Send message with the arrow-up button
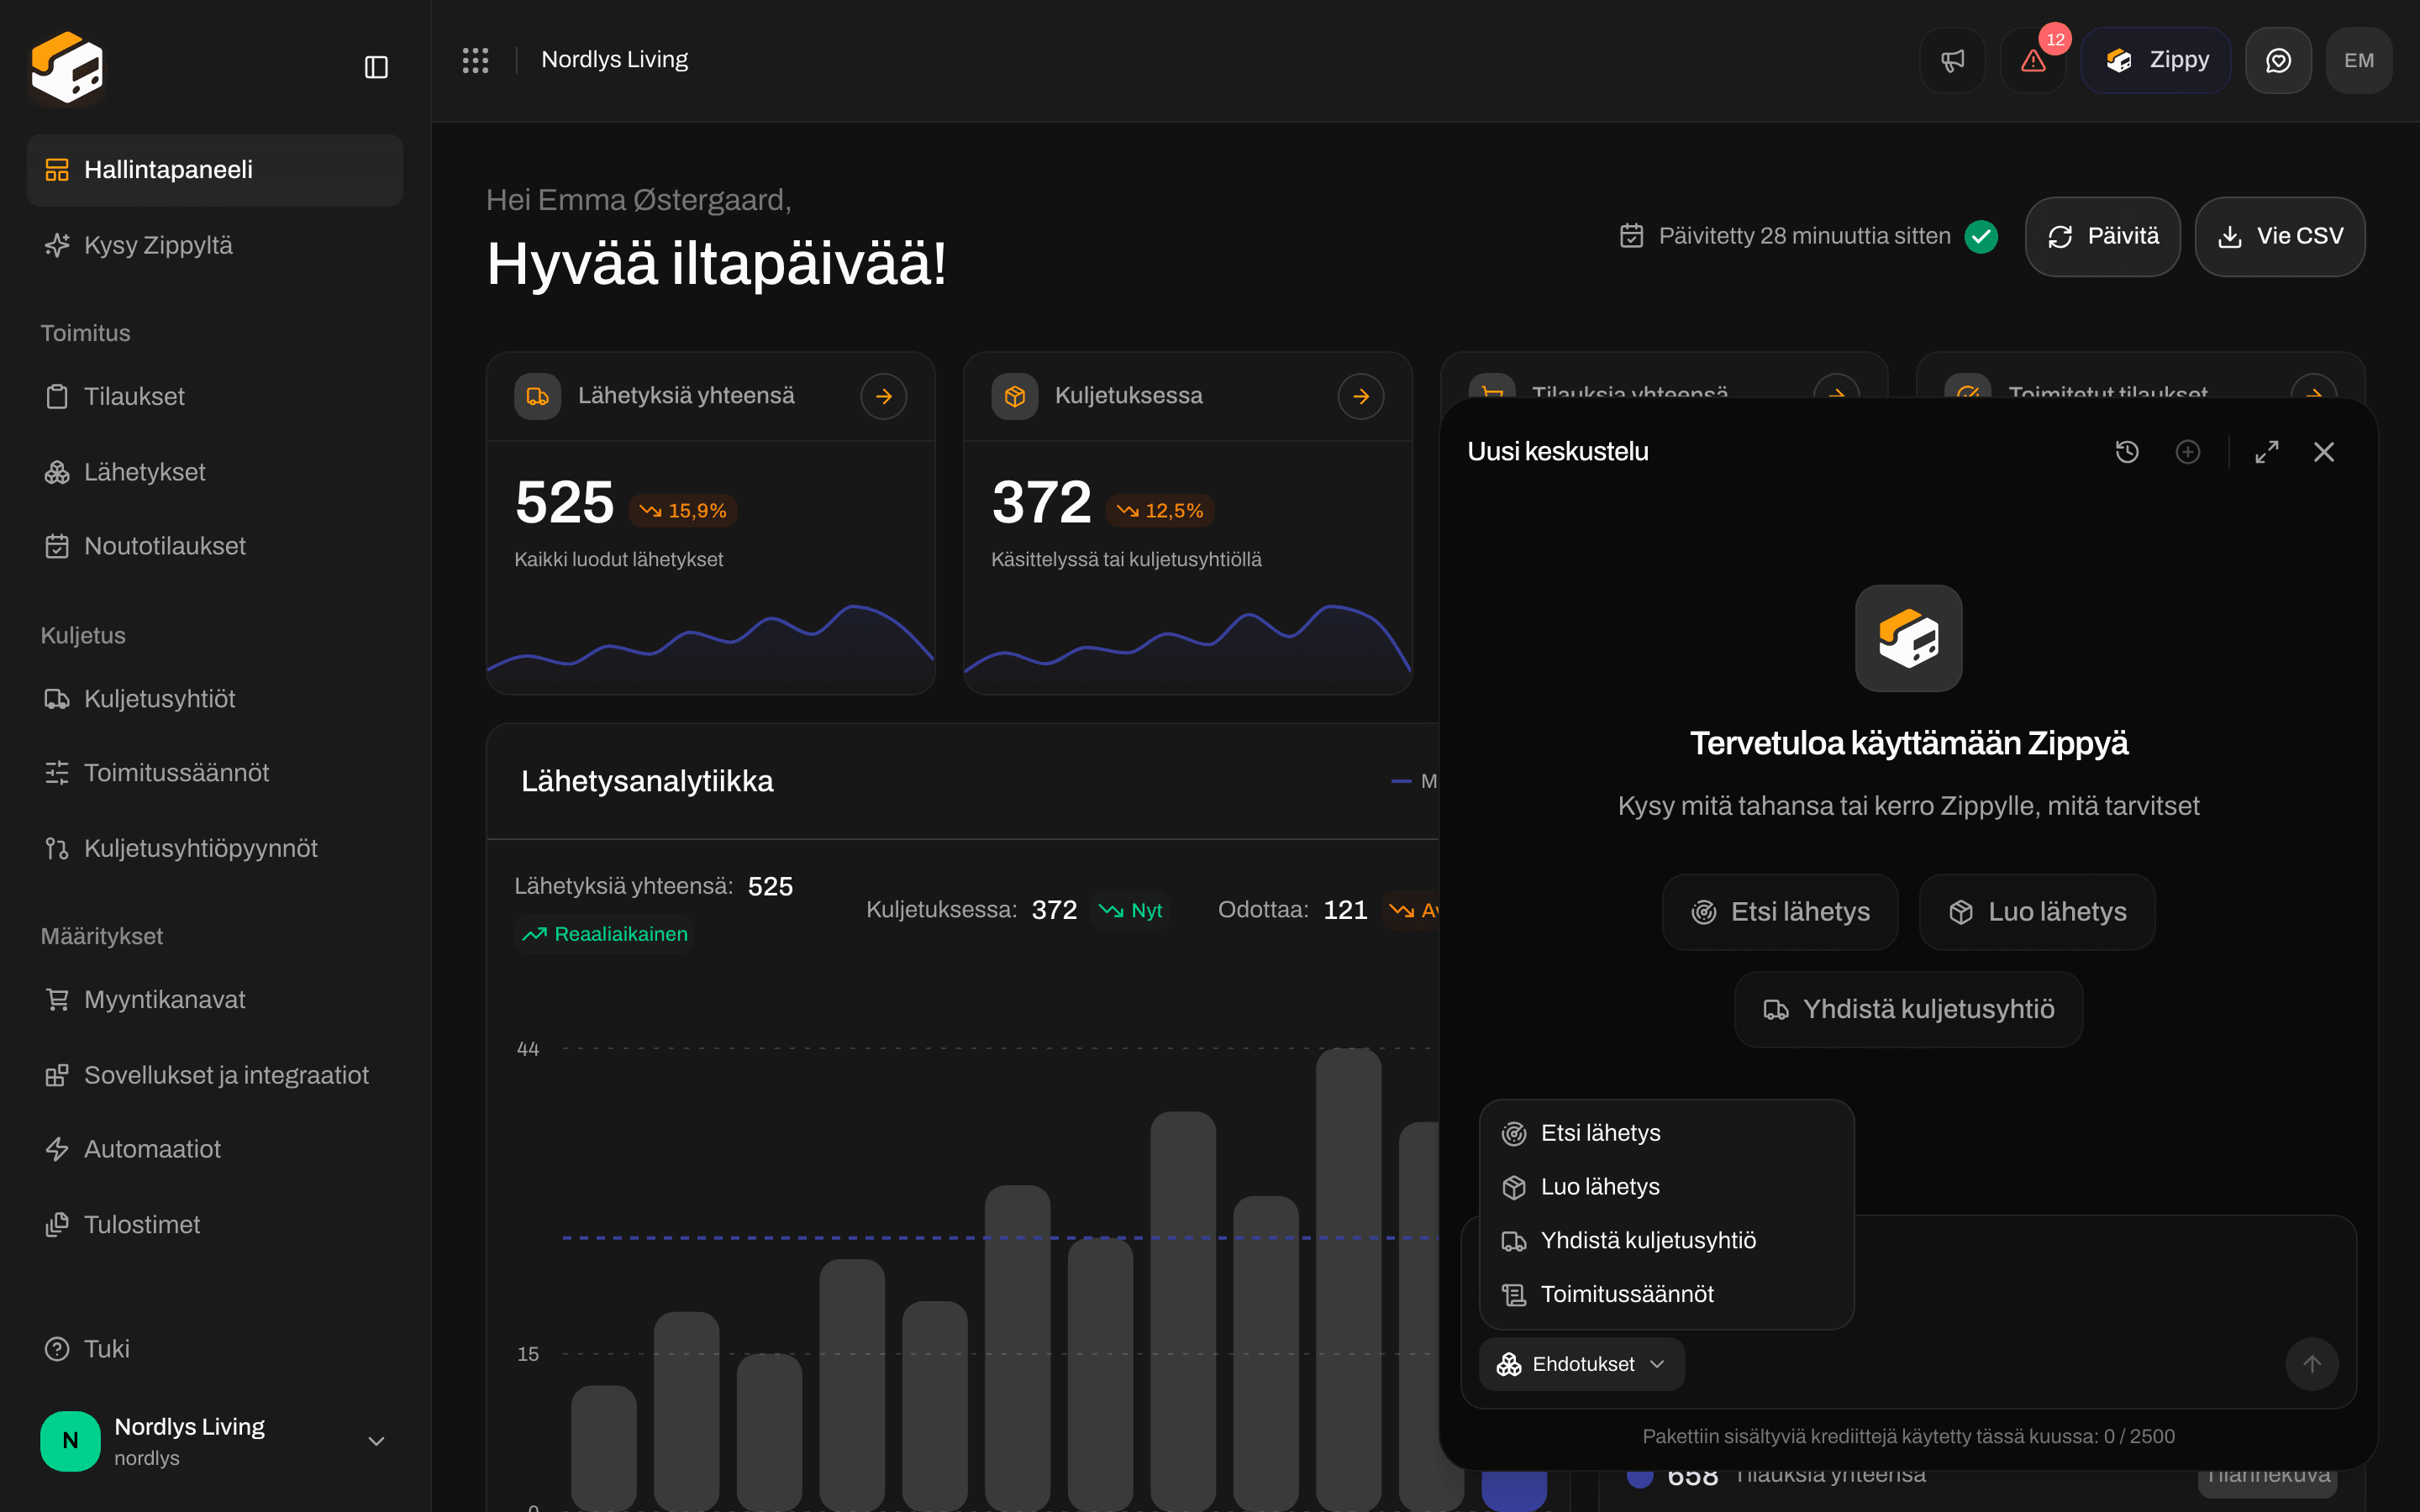Image resolution: width=2420 pixels, height=1512 pixels. 2312,1364
